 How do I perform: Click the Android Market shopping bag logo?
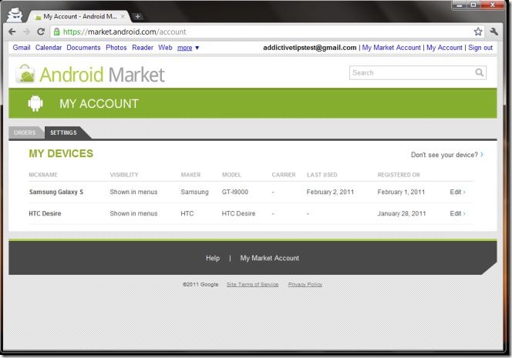(x=25, y=73)
